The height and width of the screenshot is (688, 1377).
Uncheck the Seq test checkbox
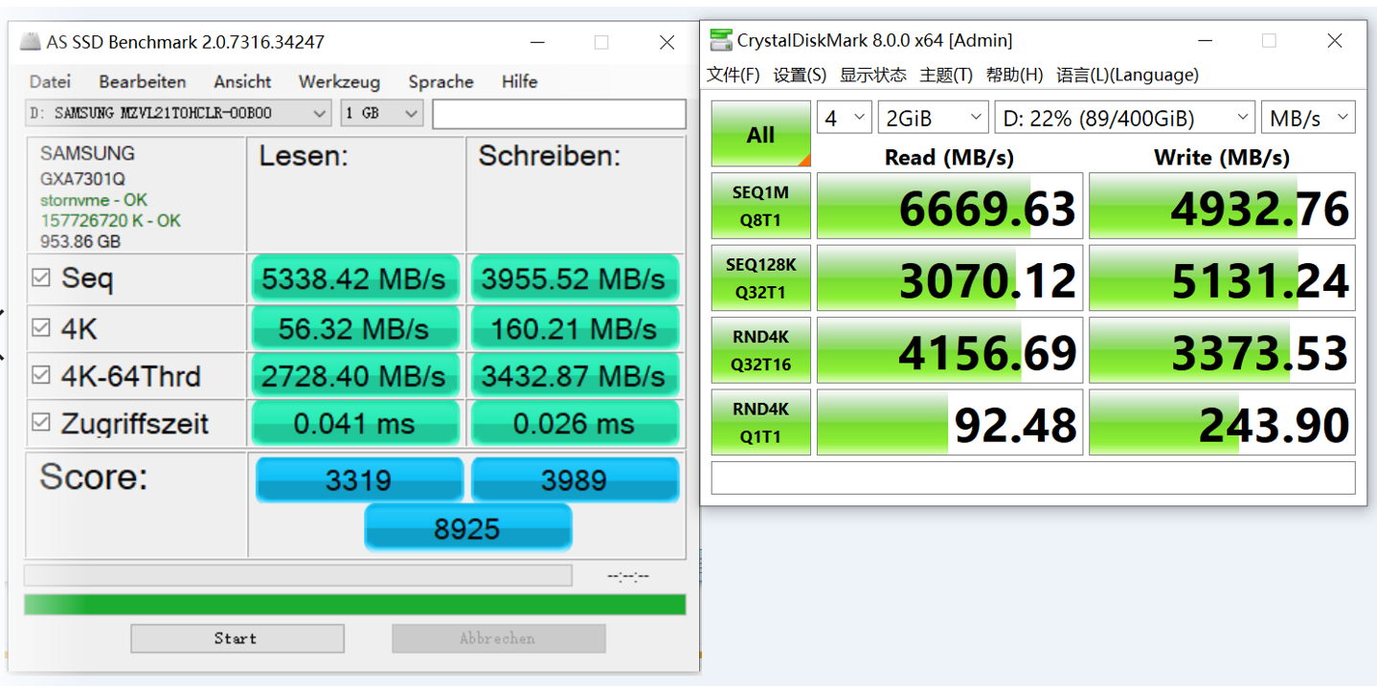pyautogui.click(x=41, y=278)
